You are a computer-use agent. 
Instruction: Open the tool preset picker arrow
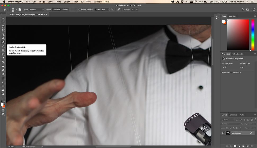(8, 10)
